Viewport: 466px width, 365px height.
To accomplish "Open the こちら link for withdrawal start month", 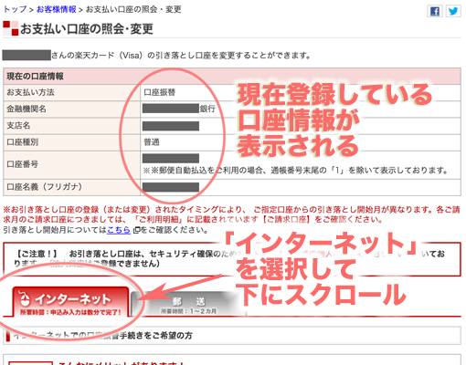I will click(x=119, y=230).
